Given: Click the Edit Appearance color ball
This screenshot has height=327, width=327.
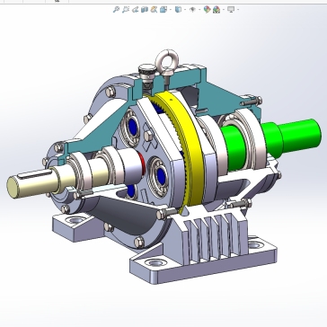Looking at the screenshot, I should 207,10.
